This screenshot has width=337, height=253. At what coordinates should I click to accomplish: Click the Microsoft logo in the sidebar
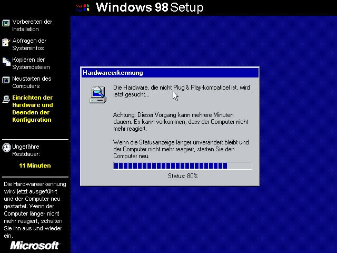tap(35, 246)
